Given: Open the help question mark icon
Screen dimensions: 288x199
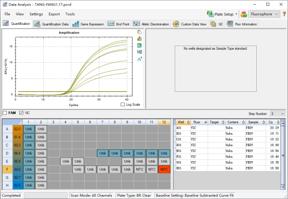Looking at the screenshot, I should (x=284, y=14).
